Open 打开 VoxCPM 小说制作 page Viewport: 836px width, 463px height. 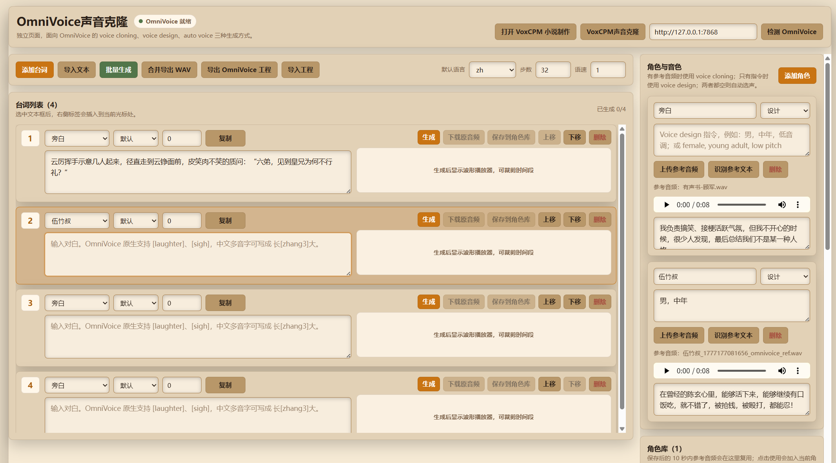tap(535, 32)
